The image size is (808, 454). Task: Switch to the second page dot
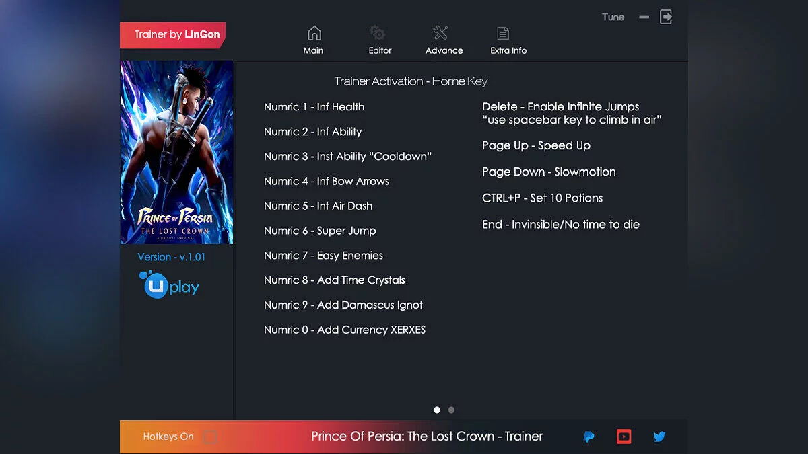[451, 410]
